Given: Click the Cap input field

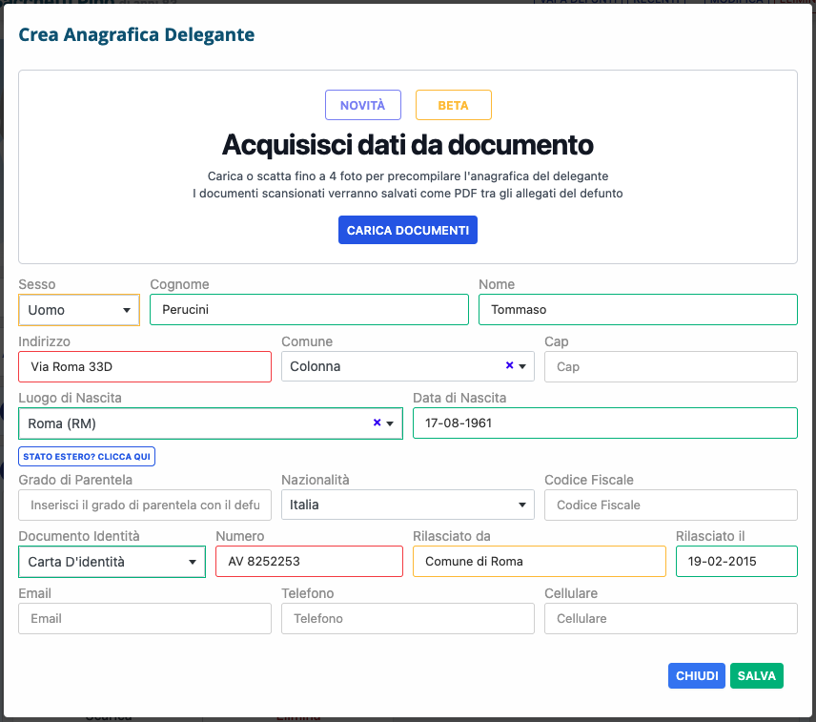Looking at the screenshot, I should 670,366.
